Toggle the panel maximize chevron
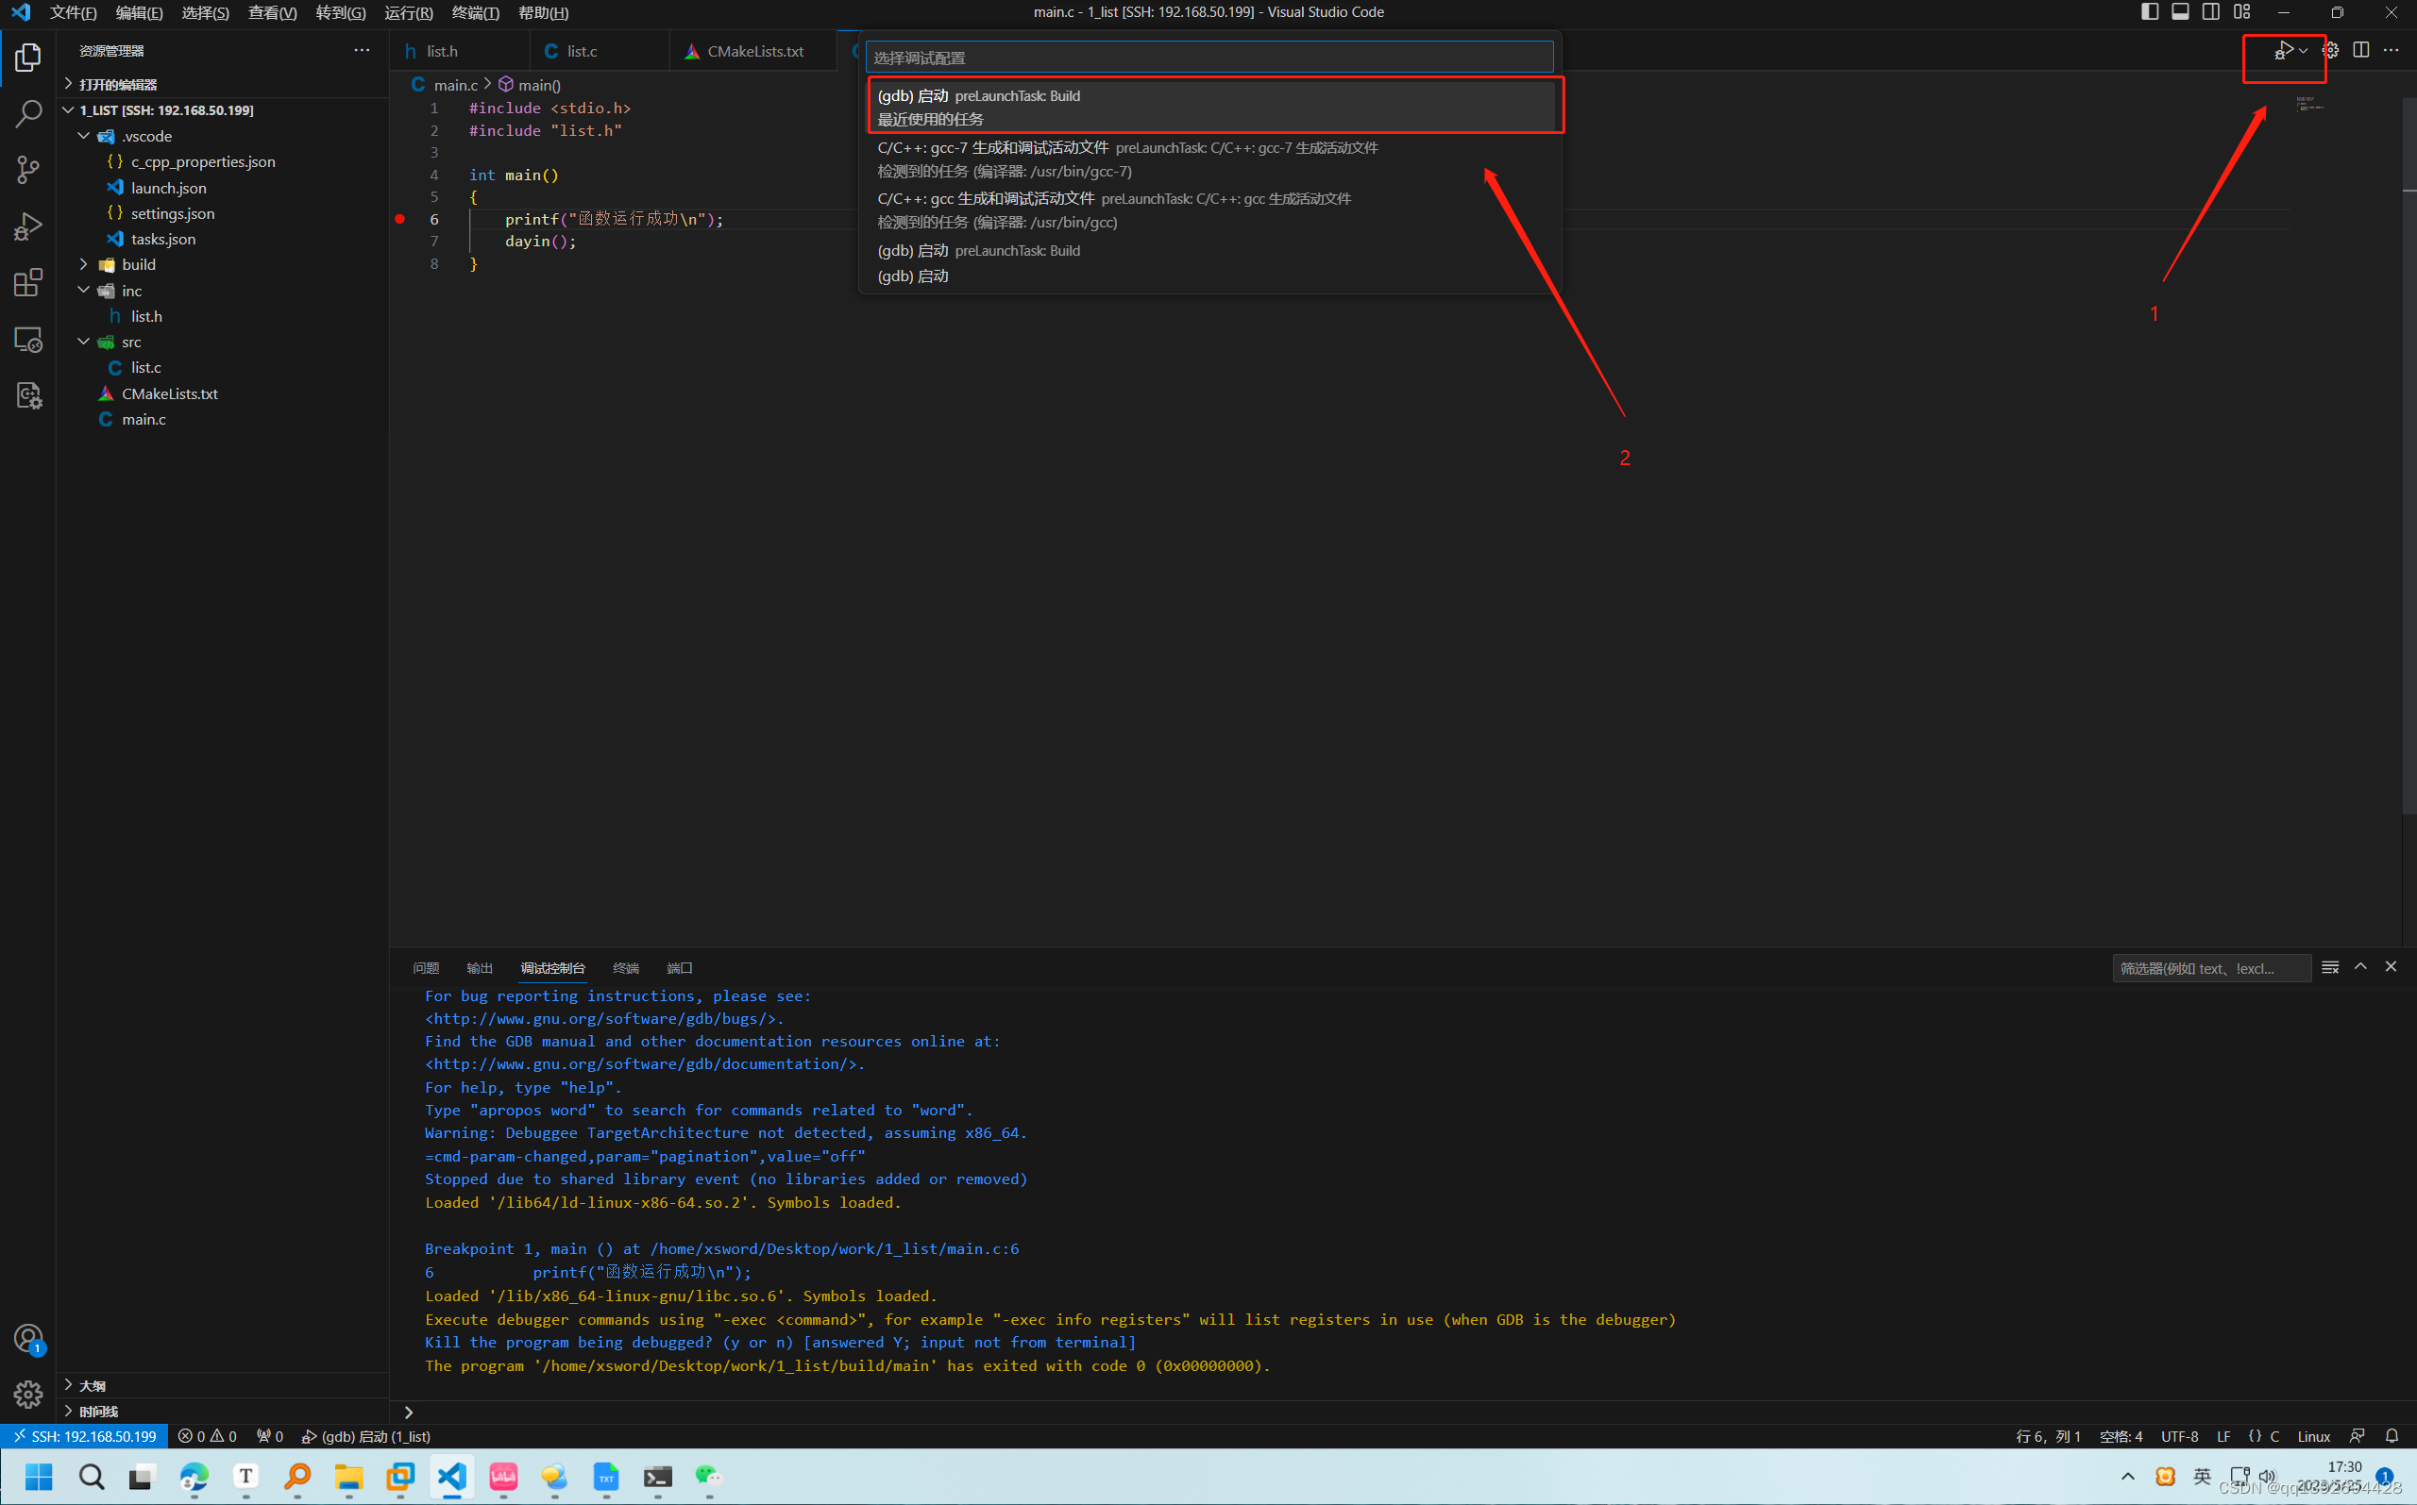Screen dimensions: 2417x1505 (2360, 966)
